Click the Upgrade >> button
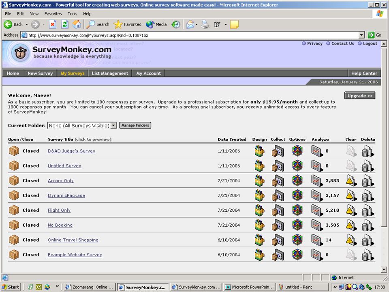Image resolution: width=389 pixels, height=292 pixels. pos(360,96)
